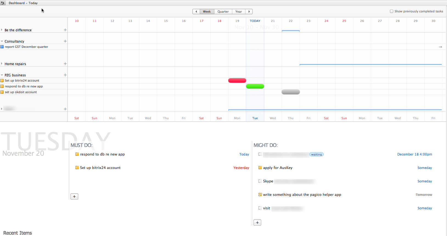
Task: Add new item to Consultancy project
Action: pos(65,41)
